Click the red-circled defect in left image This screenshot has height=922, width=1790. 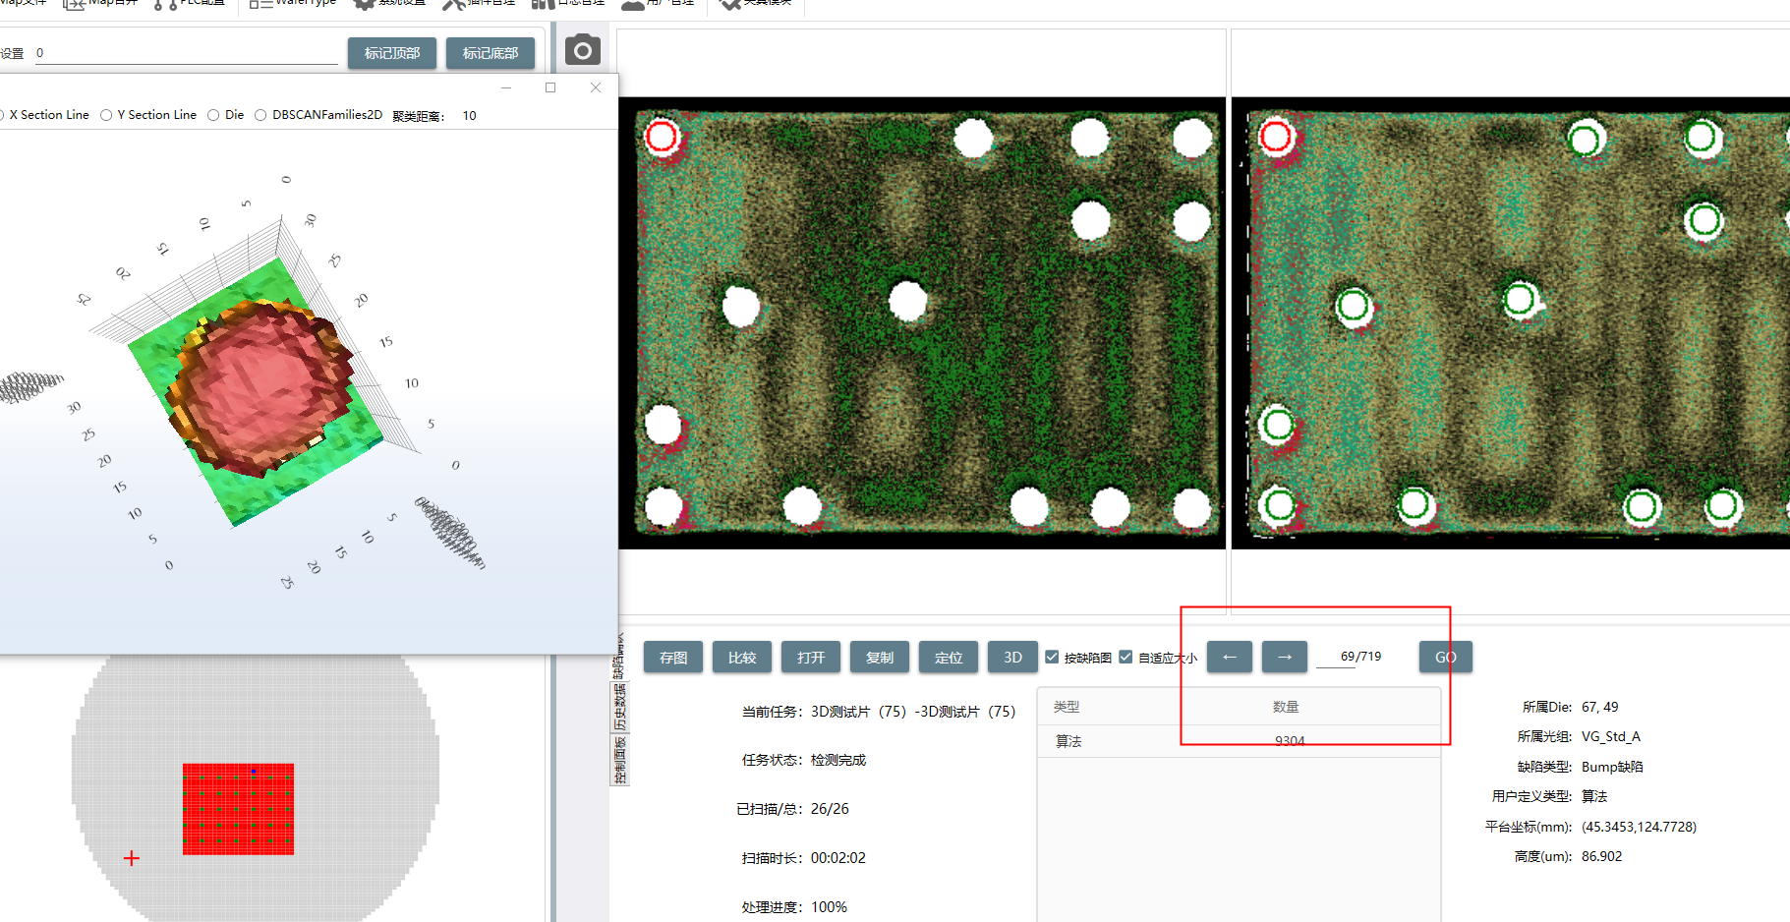pyautogui.click(x=662, y=137)
